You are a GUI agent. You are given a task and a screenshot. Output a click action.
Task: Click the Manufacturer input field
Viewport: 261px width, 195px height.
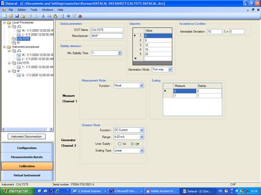pos(107,36)
